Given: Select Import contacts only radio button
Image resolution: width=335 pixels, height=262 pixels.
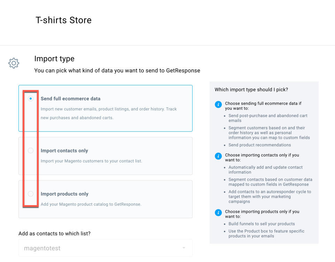Looking at the screenshot, I should click(x=31, y=150).
